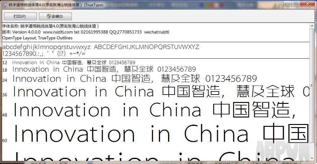This screenshot has height=164, width=317.
Task: Click the version line with www.ruiziti.com
Action: click(x=85, y=32)
